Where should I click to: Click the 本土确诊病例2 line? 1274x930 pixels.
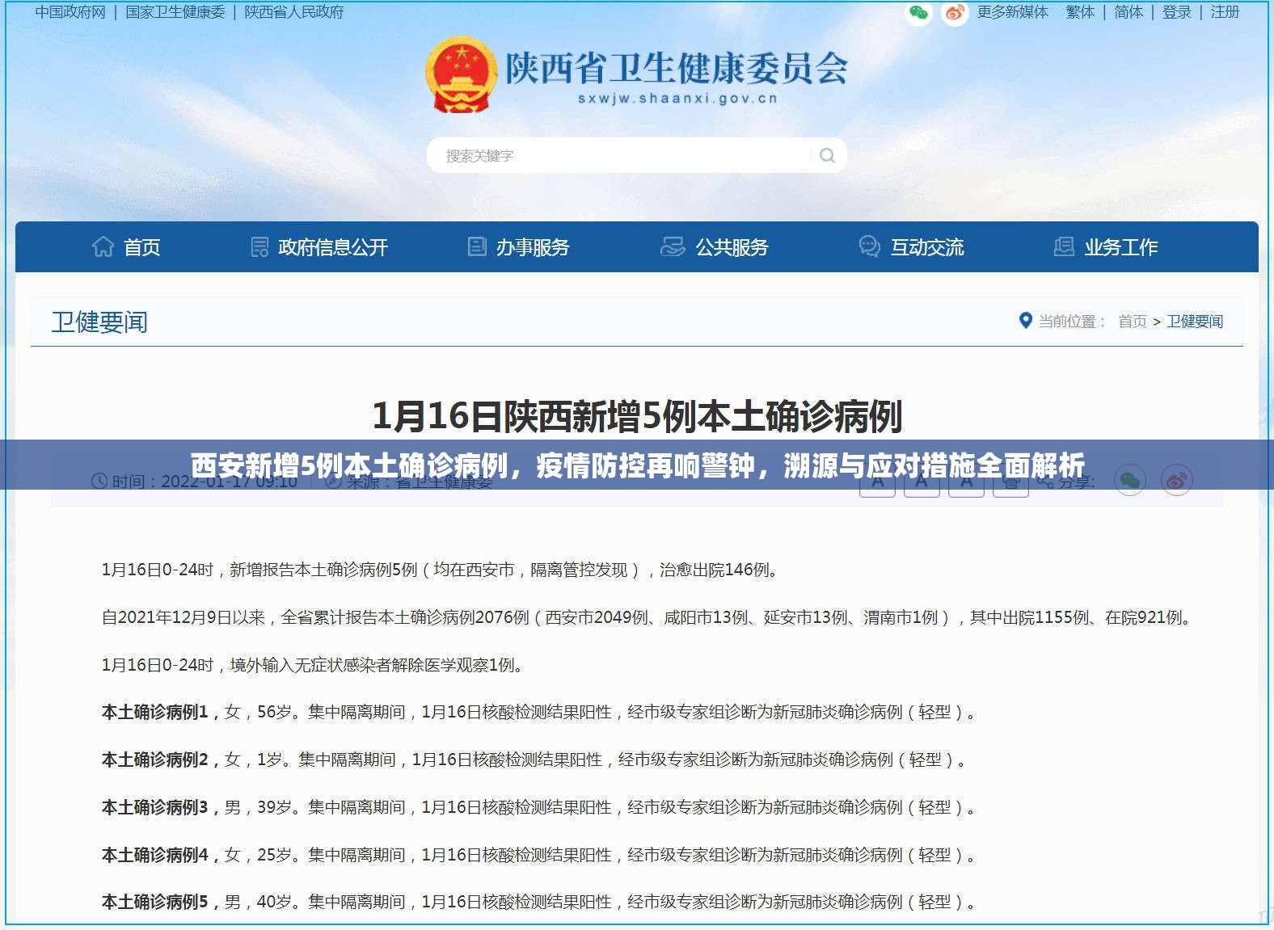tap(535, 760)
